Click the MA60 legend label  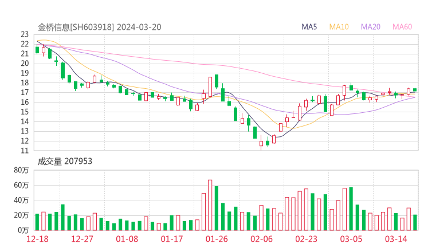[402, 27]
